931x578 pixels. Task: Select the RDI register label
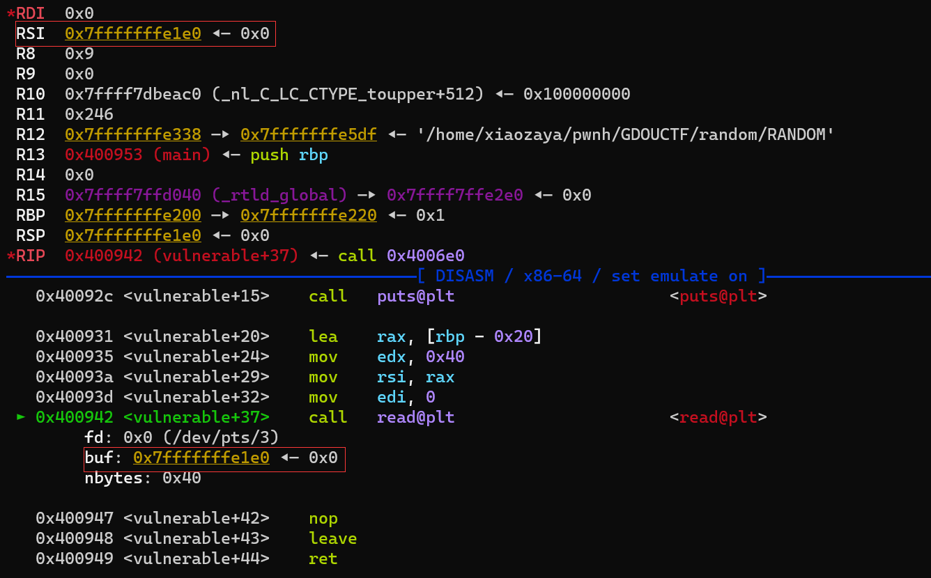coord(30,13)
